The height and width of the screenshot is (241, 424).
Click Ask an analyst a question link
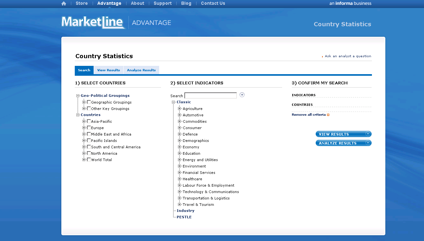click(x=348, y=56)
